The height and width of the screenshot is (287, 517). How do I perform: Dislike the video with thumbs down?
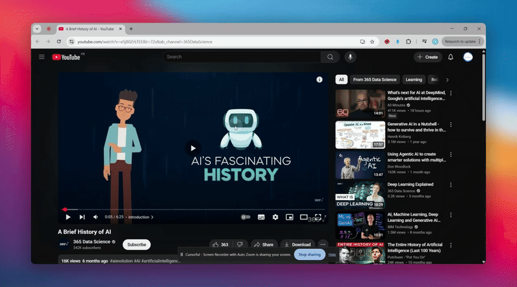pyautogui.click(x=240, y=244)
